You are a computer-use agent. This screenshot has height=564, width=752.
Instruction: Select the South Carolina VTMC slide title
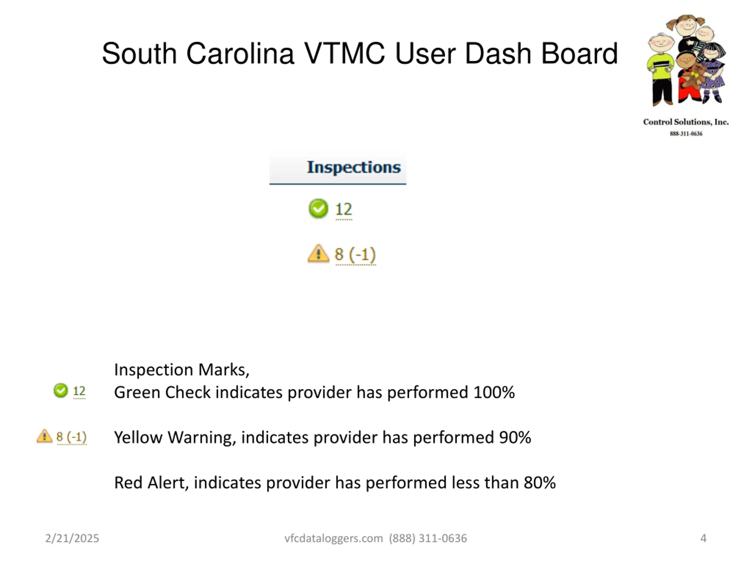pos(360,53)
